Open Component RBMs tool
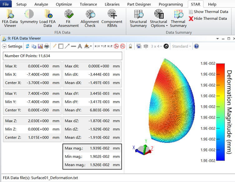235x182 pixels. click(x=112, y=18)
